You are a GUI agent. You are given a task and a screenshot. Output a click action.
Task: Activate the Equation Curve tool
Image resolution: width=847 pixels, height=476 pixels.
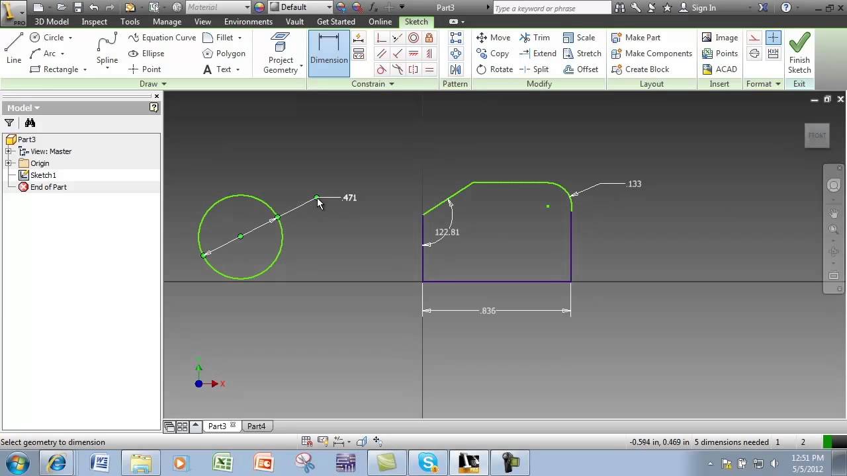pyautogui.click(x=162, y=38)
